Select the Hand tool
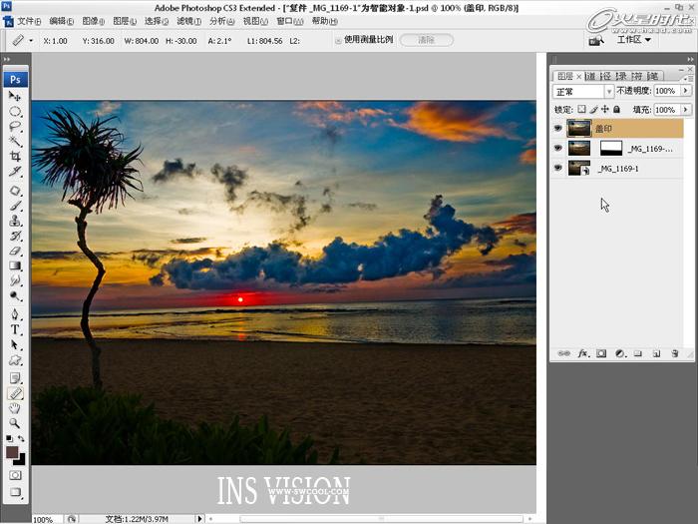Image resolution: width=698 pixels, height=524 pixels. 15,408
